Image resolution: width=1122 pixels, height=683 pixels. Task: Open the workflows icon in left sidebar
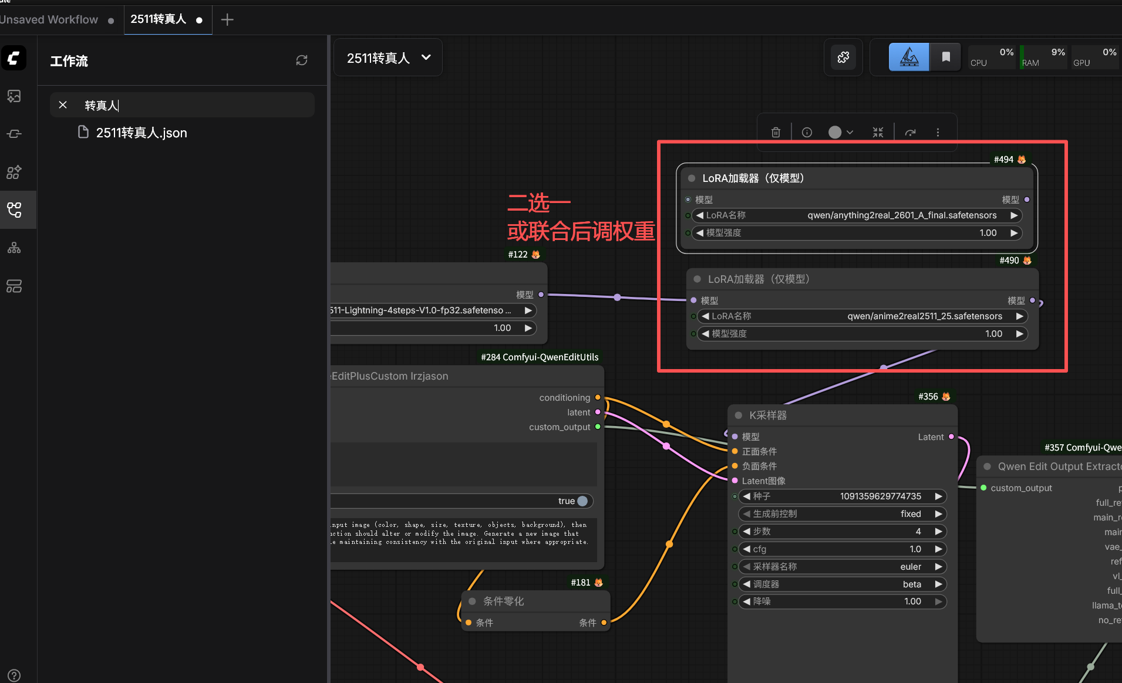(x=14, y=209)
